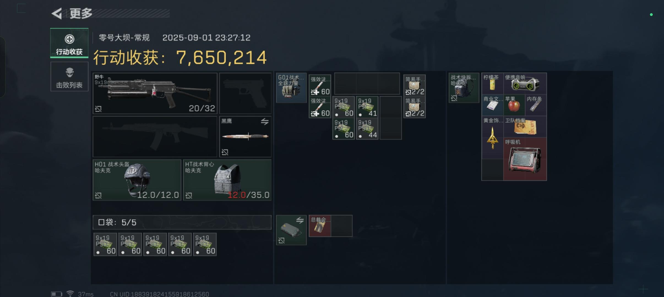
Task: Select the 柠檬茶 lemon tea item
Action: coord(492,84)
